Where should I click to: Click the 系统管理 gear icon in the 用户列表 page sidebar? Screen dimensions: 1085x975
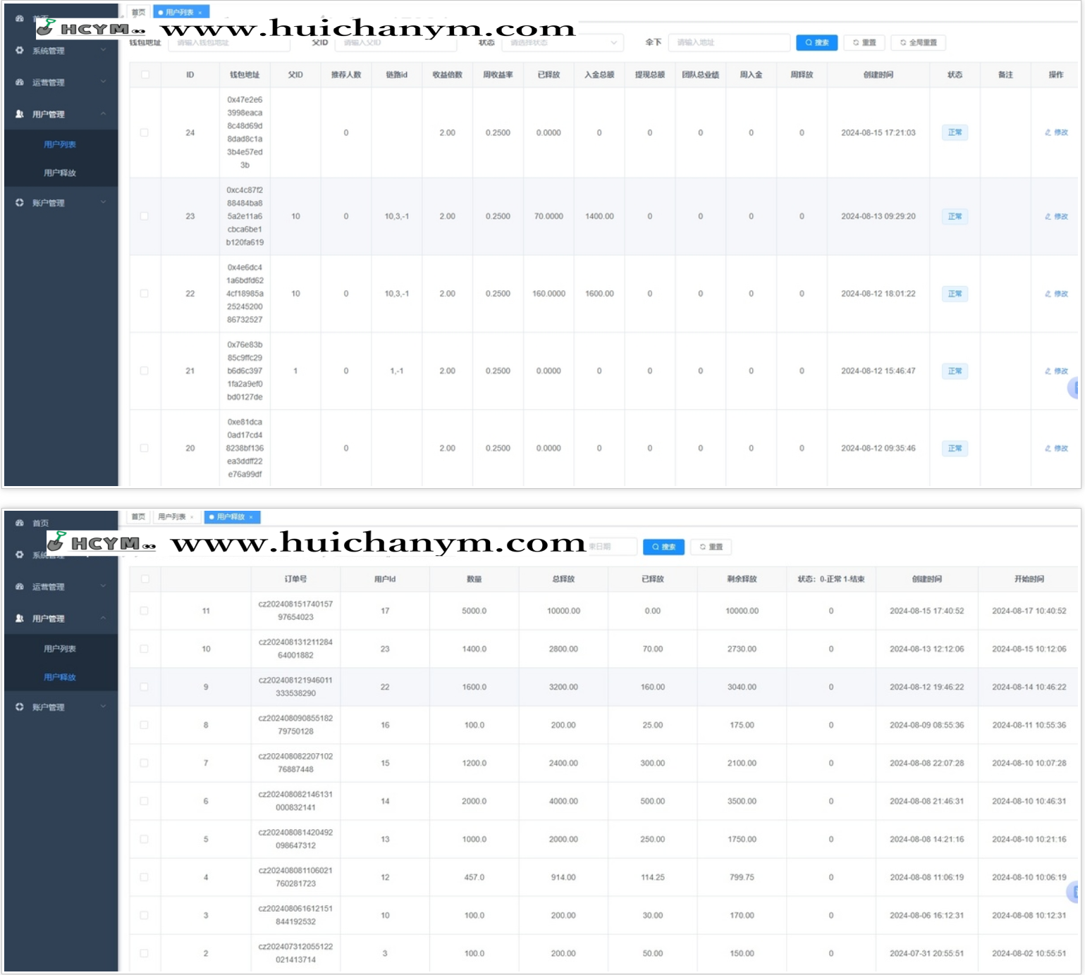(x=19, y=50)
